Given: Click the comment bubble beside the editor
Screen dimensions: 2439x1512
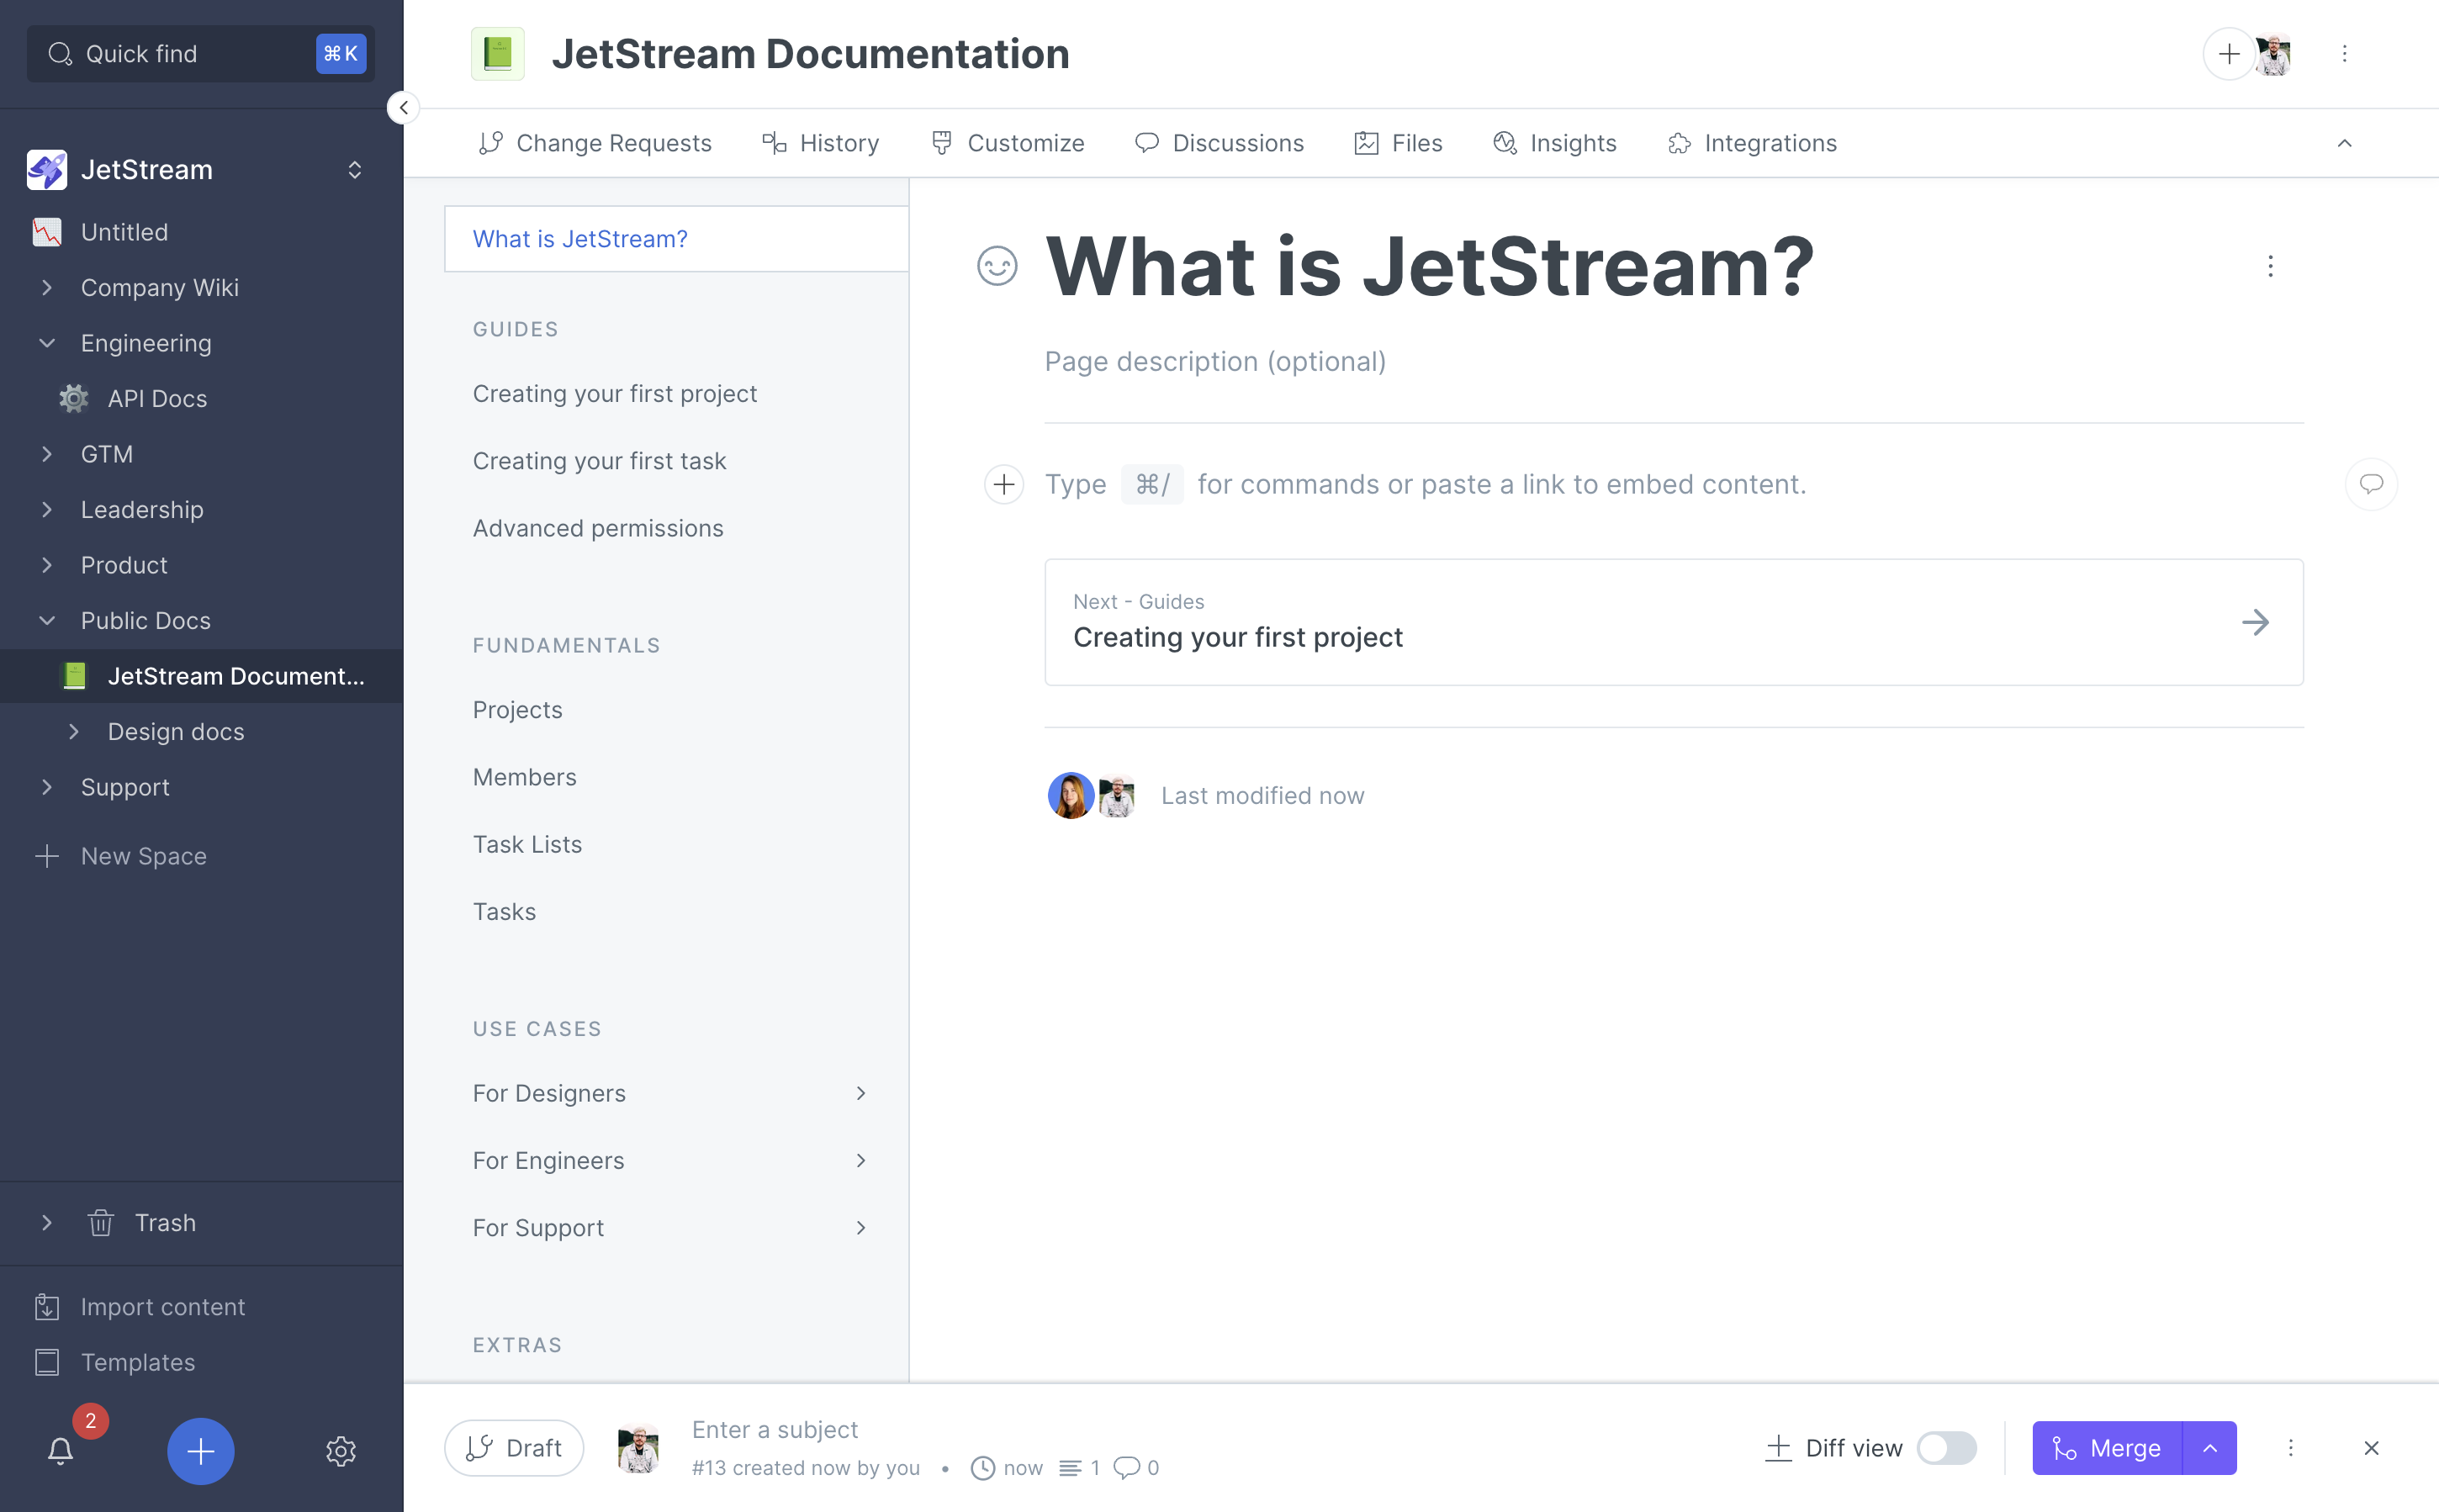Looking at the screenshot, I should tap(2371, 484).
